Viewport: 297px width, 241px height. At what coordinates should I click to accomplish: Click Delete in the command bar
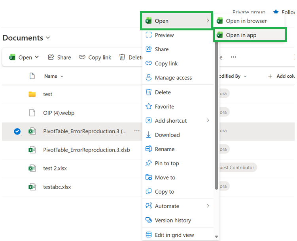131,57
